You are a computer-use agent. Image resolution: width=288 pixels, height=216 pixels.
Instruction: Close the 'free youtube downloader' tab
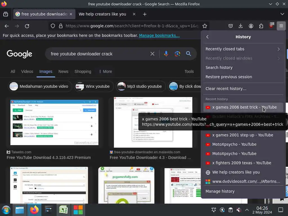pyautogui.click(x=71, y=14)
